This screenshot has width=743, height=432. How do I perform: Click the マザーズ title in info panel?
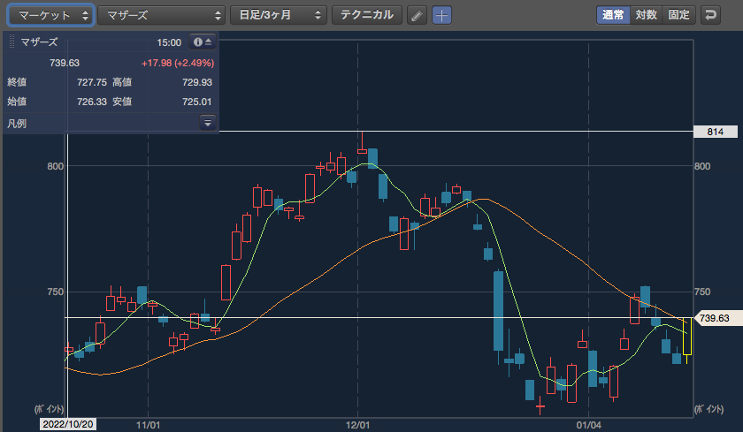(x=39, y=42)
